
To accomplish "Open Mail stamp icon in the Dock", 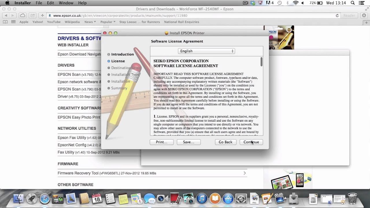I will click(x=71, y=198).
